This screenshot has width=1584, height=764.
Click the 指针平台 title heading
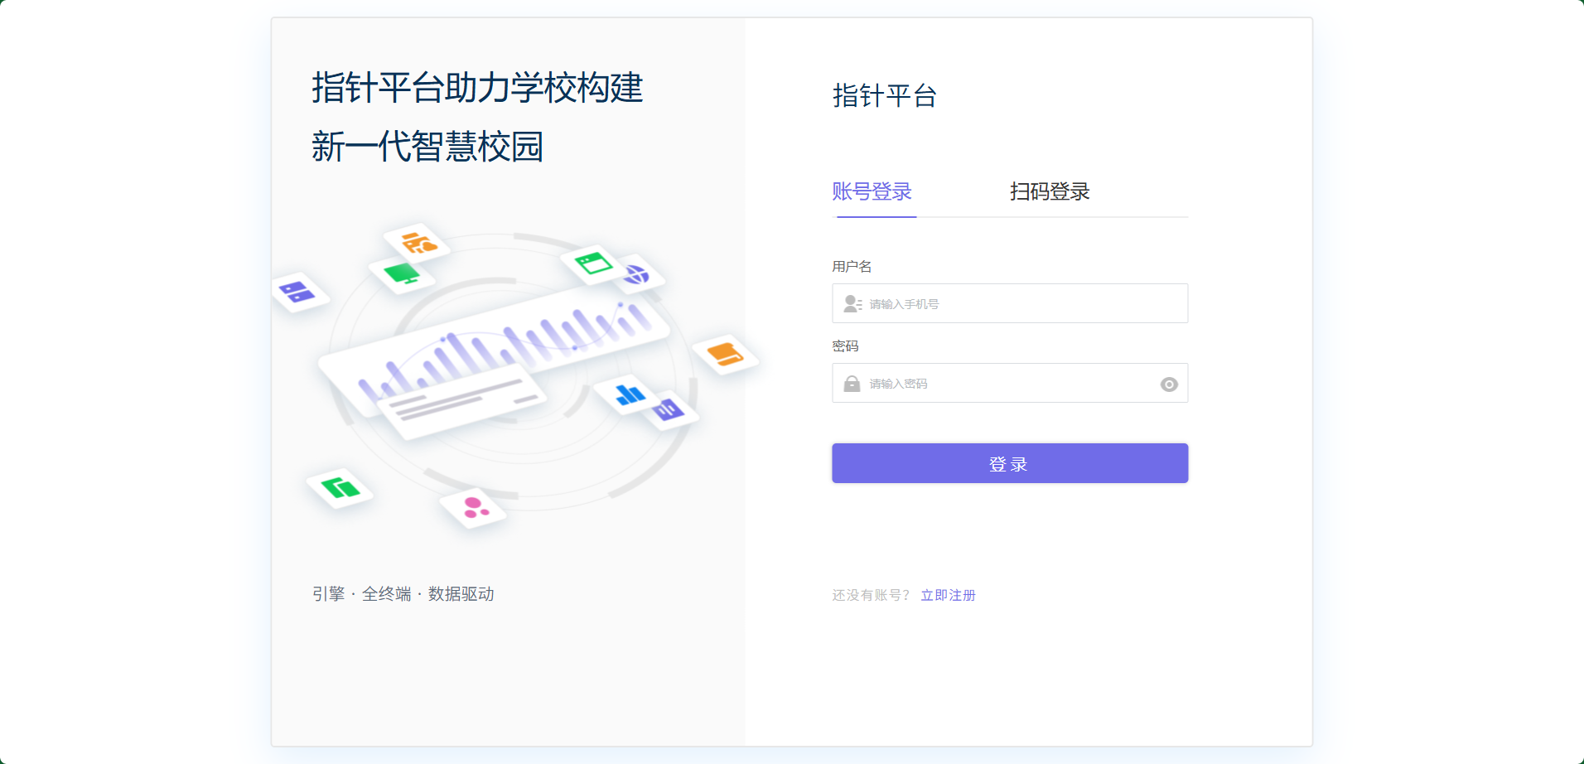click(x=884, y=95)
